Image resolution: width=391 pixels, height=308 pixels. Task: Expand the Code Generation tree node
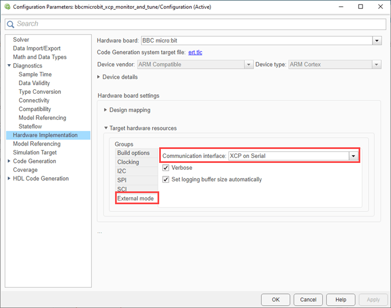9,161
